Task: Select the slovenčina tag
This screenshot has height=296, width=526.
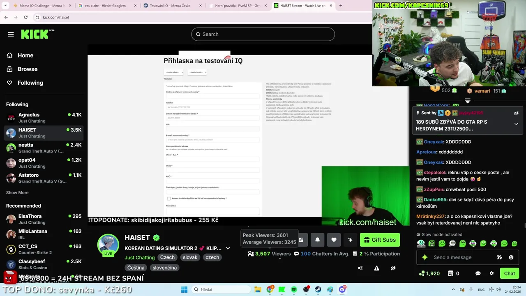Action: tap(164, 268)
